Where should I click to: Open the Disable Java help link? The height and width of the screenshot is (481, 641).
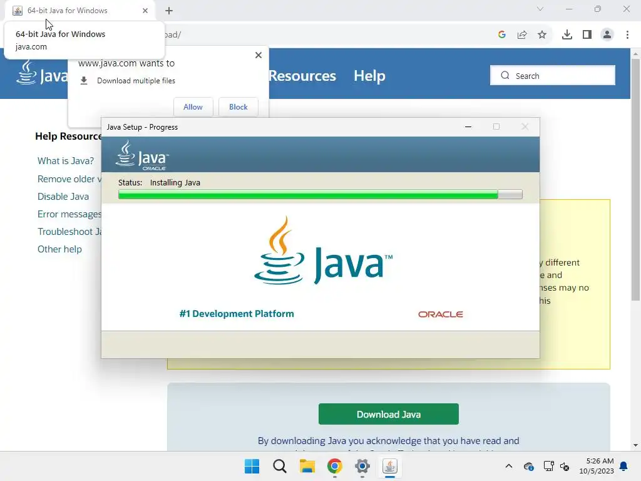(x=63, y=196)
